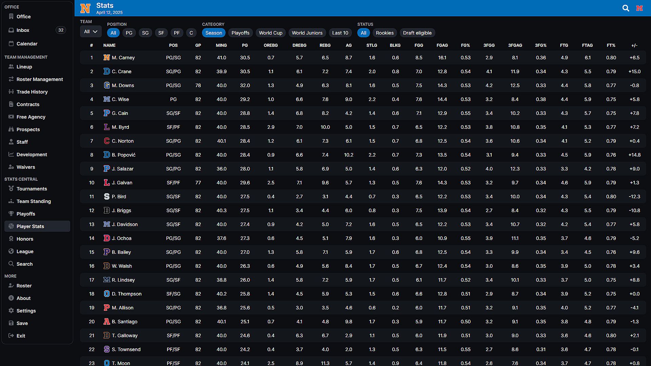
Task: Toggle the Rookies status filter
Action: tap(384, 33)
